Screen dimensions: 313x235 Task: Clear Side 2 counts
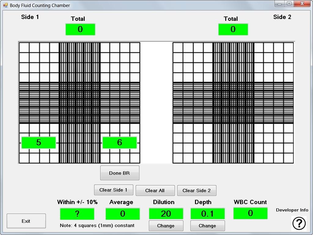click(197, 190)
